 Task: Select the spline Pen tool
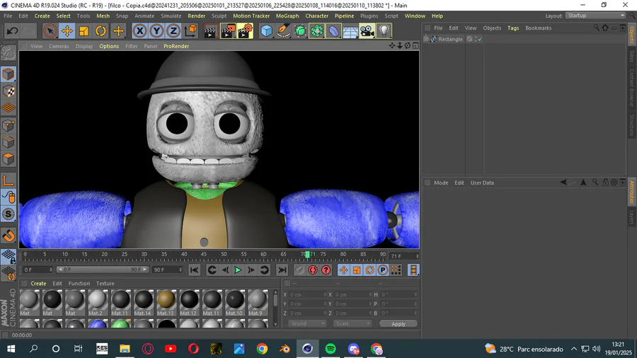tap(283, 31)
